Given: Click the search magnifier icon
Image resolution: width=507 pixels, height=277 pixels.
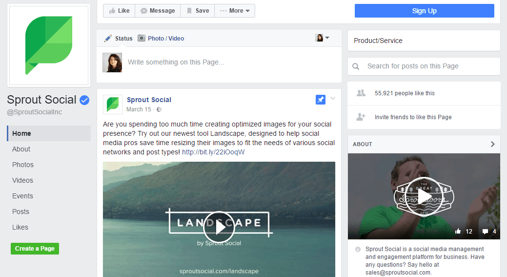Looking at the screenshot, I should pos(356,66).
